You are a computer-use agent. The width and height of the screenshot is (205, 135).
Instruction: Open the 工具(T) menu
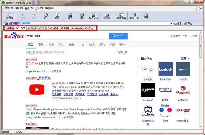coord(39,8)
